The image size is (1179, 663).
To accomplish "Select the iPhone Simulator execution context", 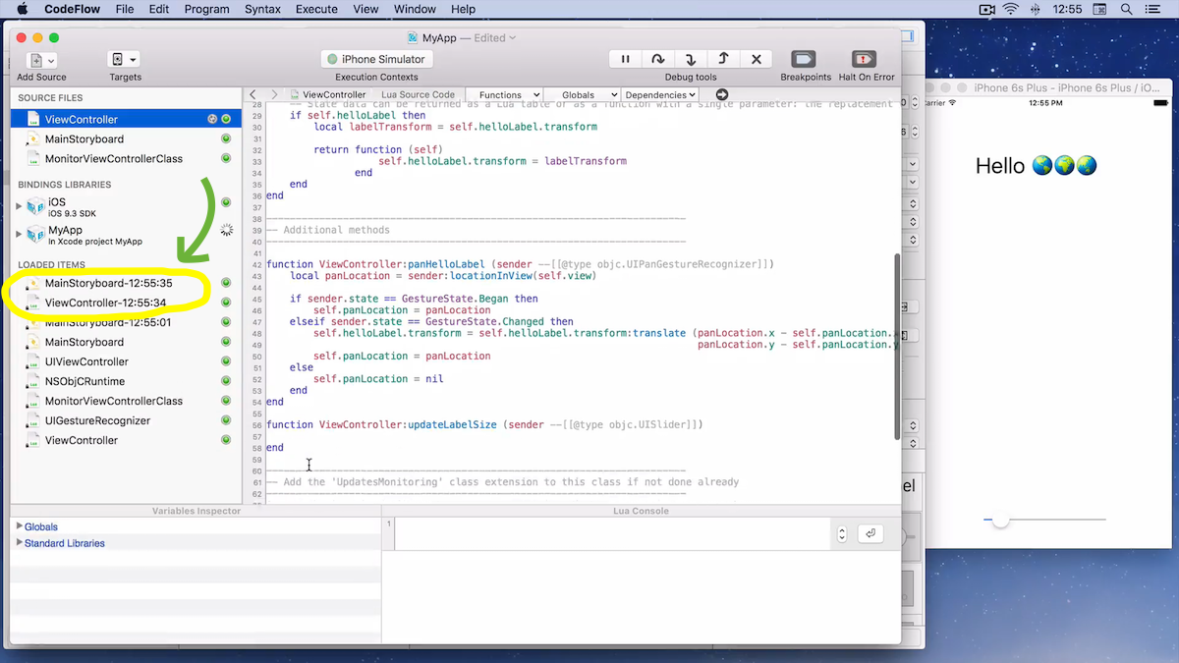I will click(379, 59).
